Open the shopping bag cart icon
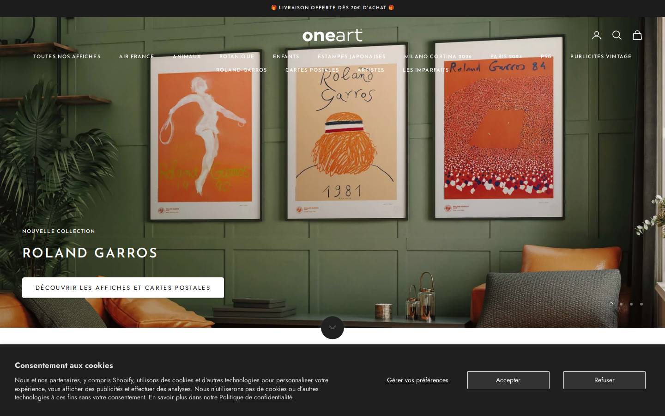The image size is (665, 416). point(637,35)
